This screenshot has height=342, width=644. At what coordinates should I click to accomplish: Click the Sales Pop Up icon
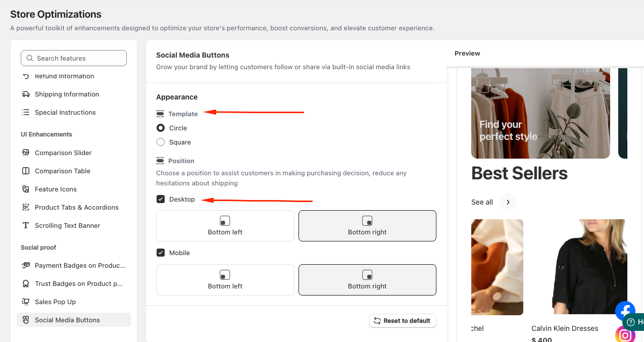(x=26, y=302)
